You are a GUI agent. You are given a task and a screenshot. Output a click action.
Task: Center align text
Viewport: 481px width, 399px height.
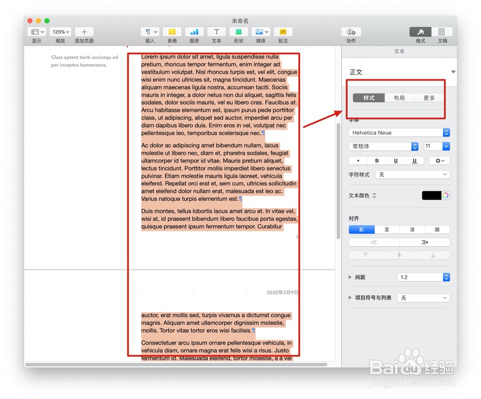[387, 230]
